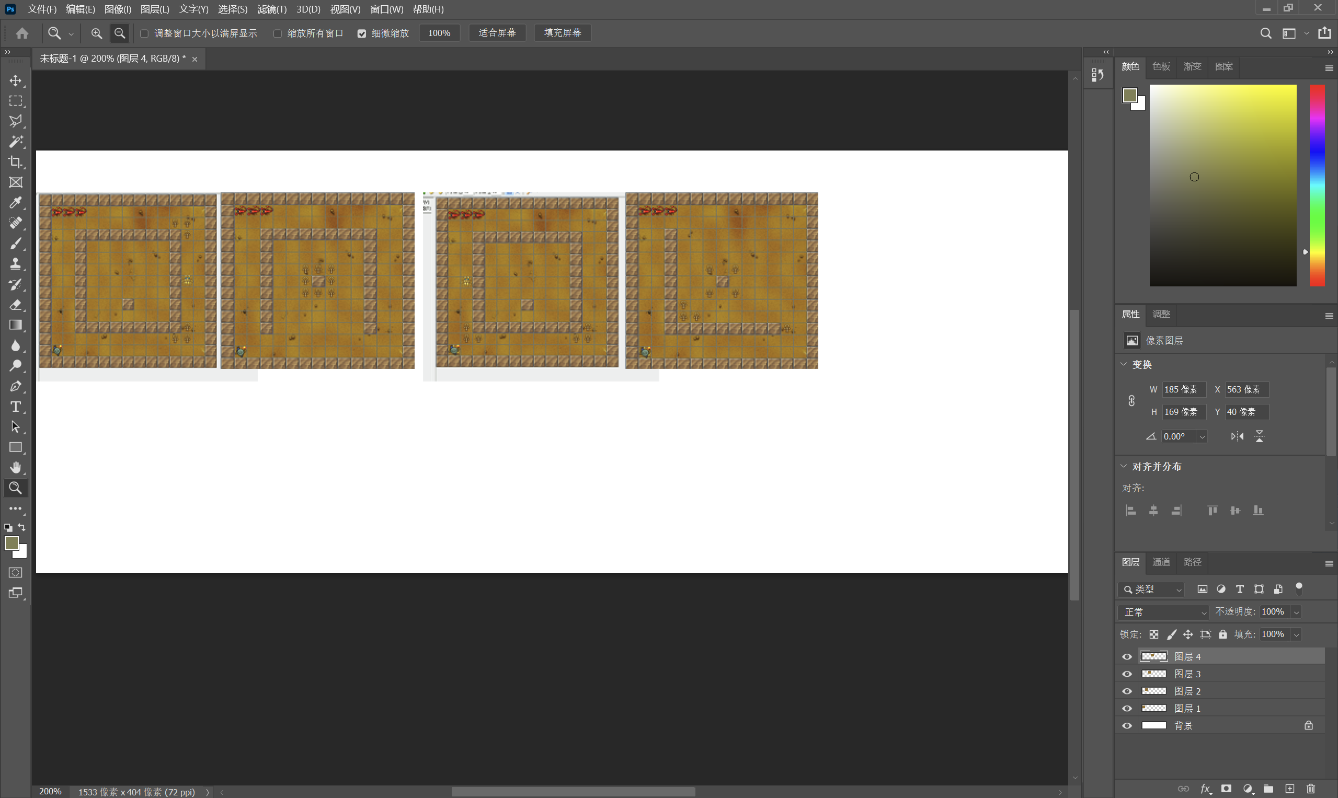Viewport: 1338px width, 798px height.
Task: Toggle lock transparent pixels
Action: [x=1154, y=634]
